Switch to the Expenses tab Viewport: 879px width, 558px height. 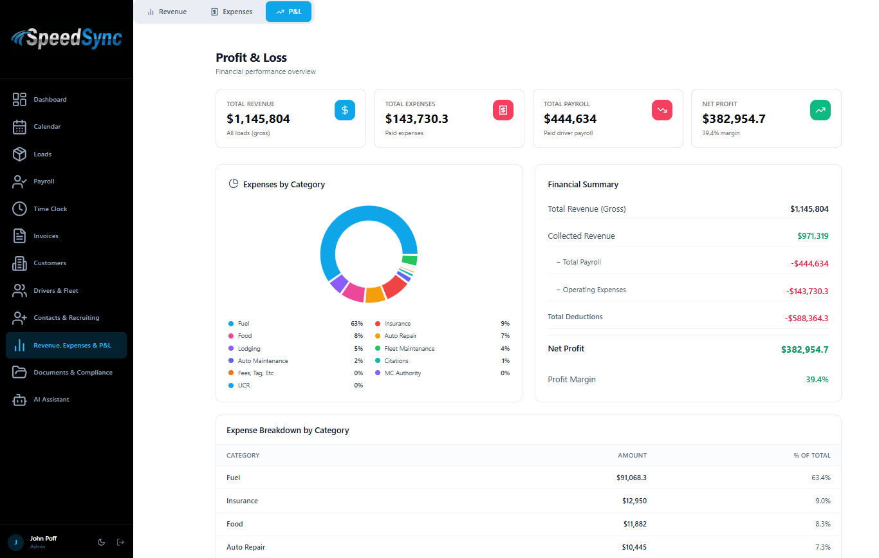231,12
